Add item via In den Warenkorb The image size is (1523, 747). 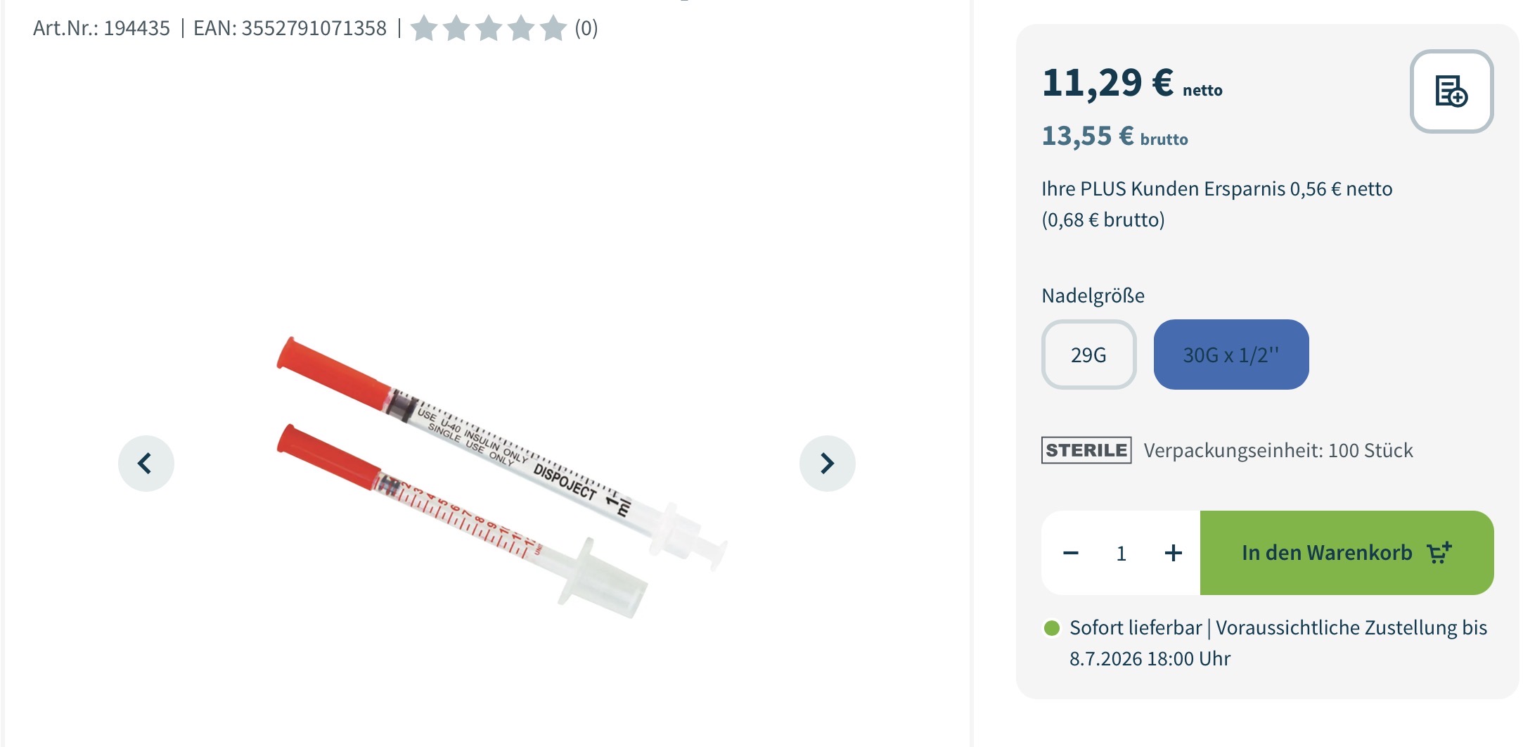coord(1347,553)
